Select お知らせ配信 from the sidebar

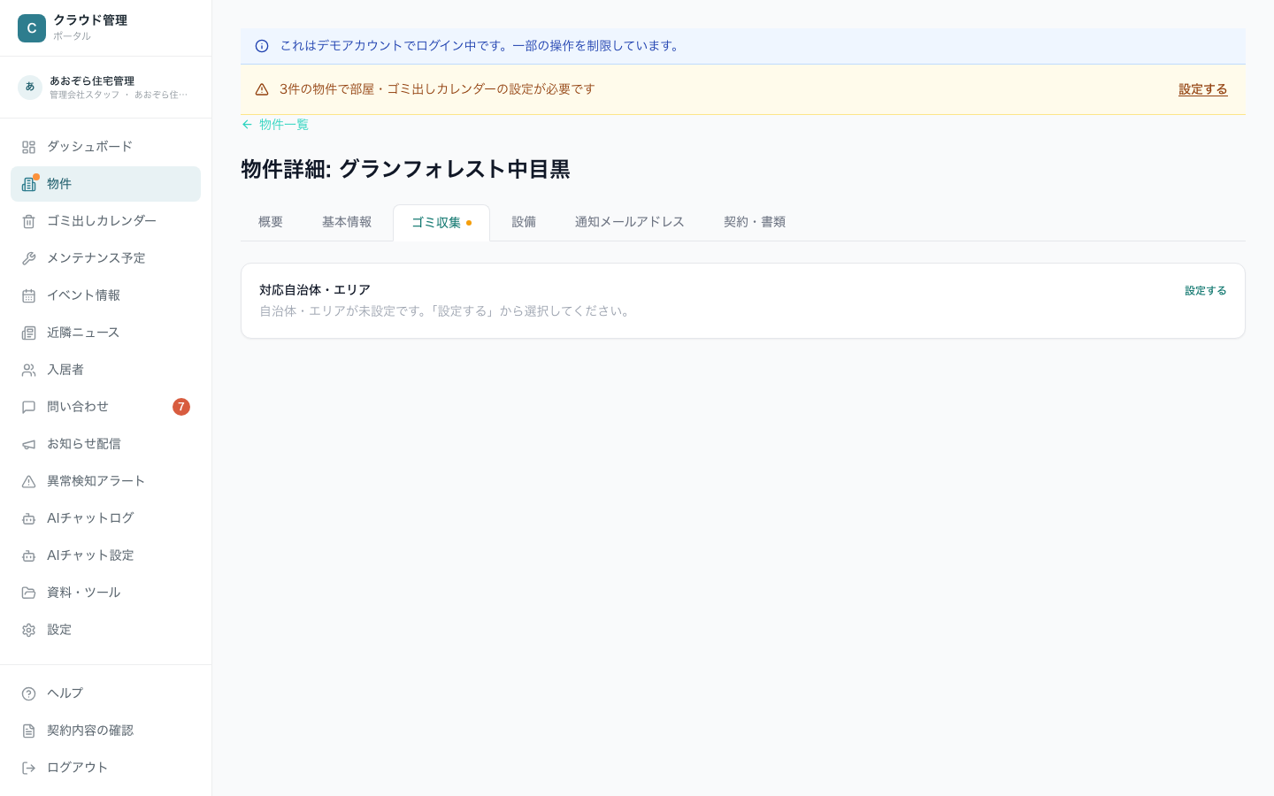click(105, 444)
